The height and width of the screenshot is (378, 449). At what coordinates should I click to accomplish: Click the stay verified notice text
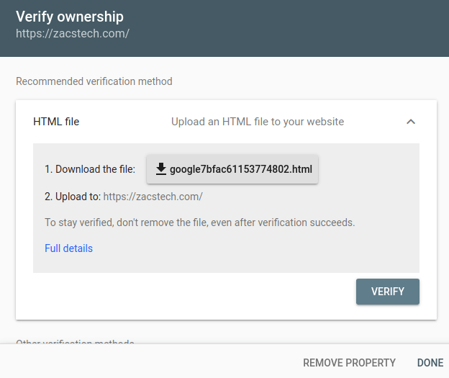[199, 222]
